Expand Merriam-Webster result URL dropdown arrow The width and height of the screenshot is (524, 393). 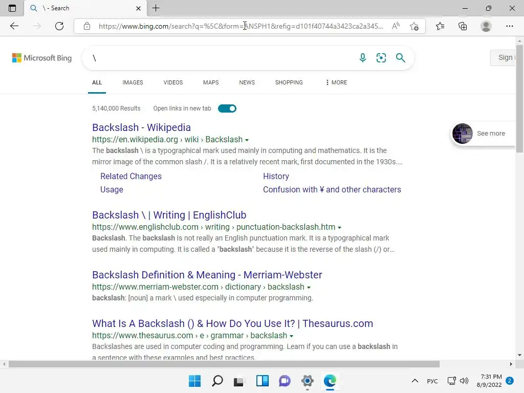tap(309, 288)
